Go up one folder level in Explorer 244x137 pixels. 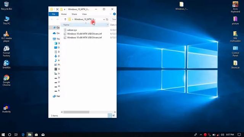tap(65, 19)
